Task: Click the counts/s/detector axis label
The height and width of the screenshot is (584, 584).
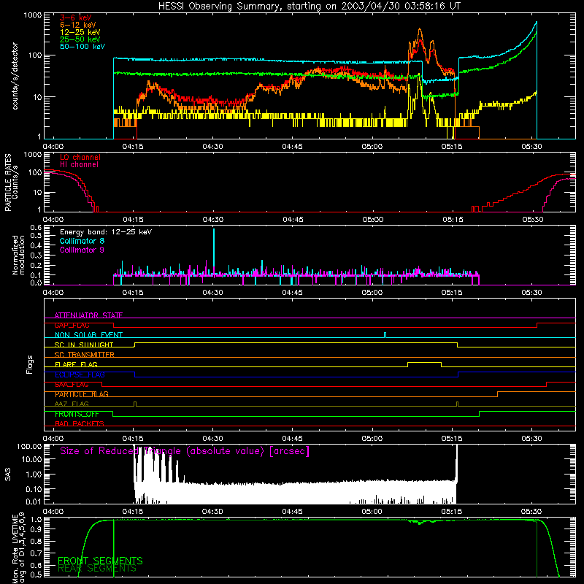Action: [15, 76]
